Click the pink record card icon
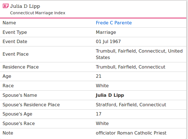Viewport: 188px width, 139px height. (x=6, y=6)
